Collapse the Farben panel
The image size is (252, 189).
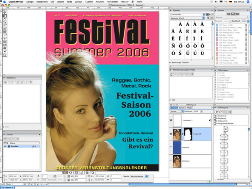tap(216, 10)
